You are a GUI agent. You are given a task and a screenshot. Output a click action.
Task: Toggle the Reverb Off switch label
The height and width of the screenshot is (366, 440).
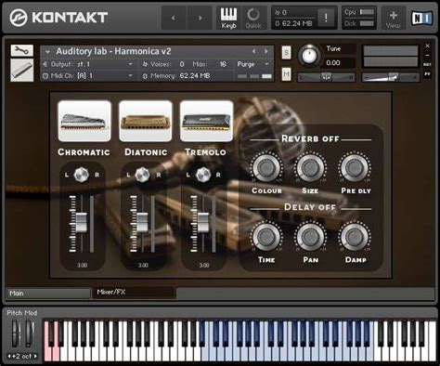point(310,138)
